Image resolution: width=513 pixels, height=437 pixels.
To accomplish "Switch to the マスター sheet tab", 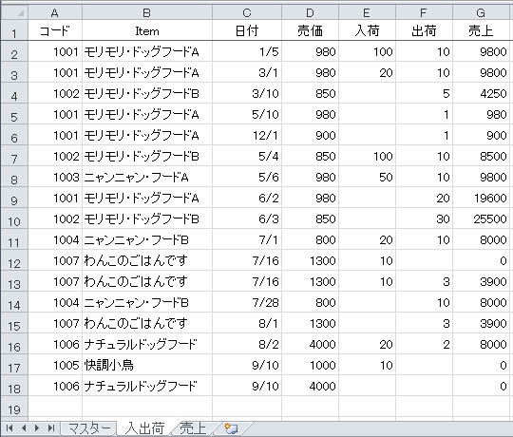I will click(x=89, y=427).
